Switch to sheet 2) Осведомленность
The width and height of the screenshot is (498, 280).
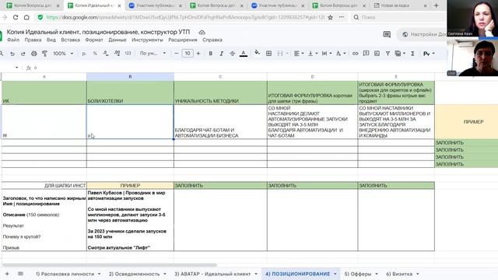tap(134, 274)
